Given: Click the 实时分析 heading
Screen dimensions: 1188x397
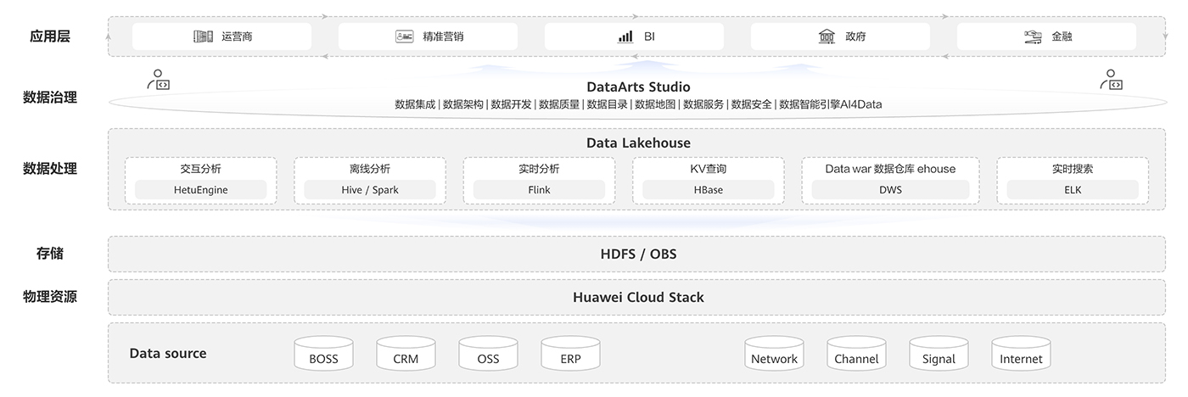Looking at the screenshot, I should 539,169.
